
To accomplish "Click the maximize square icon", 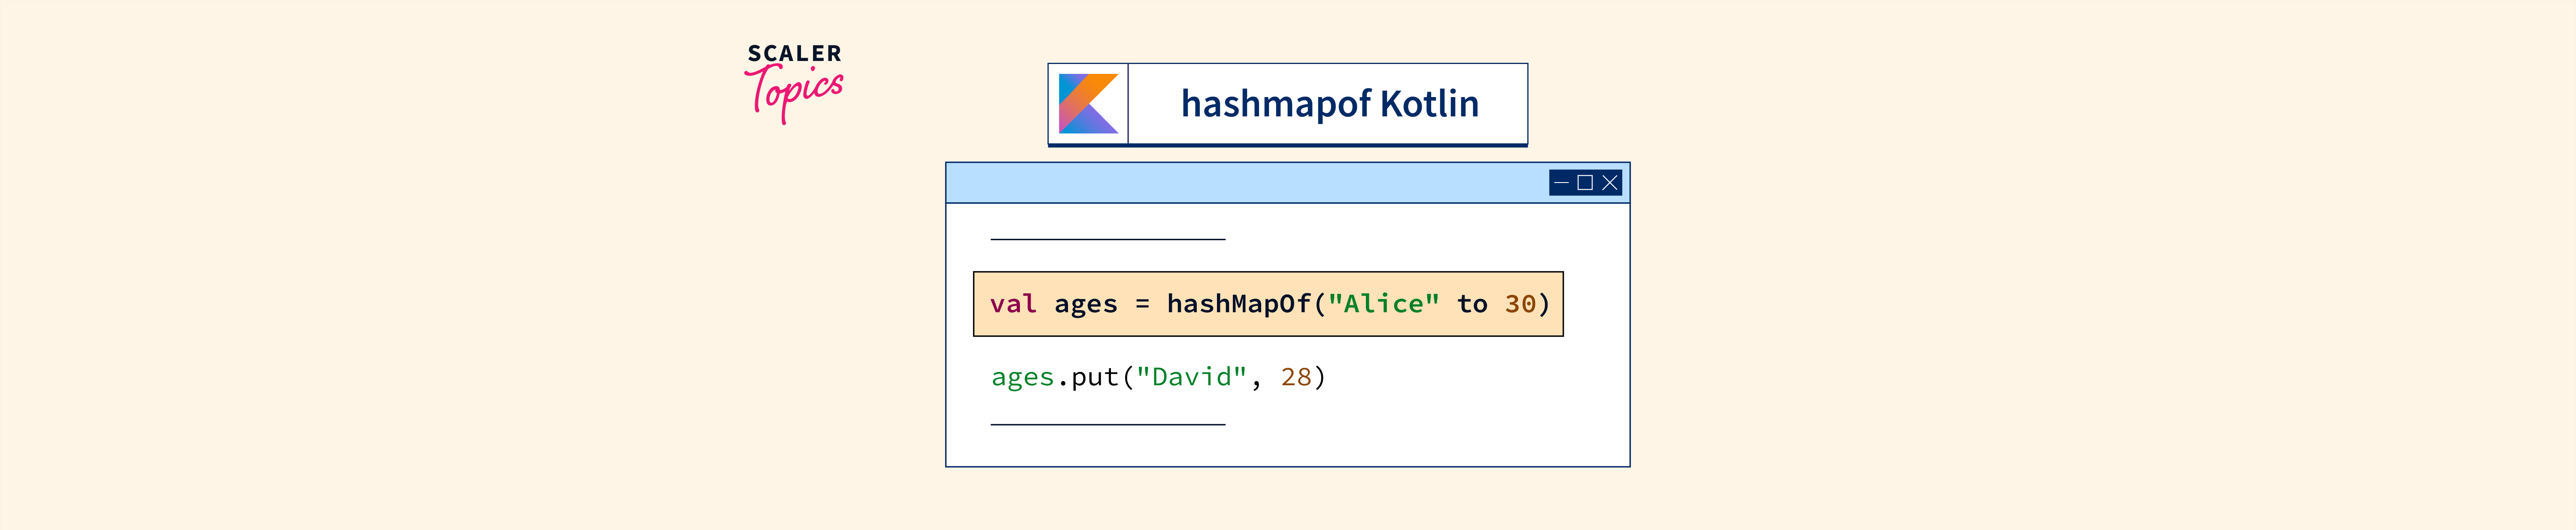I will [1585, 183].
